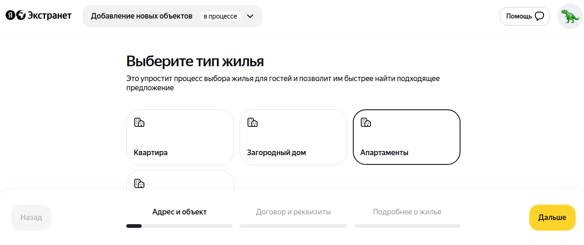Select Квартира as the housing type
584x245 pixels.
[180, 137]
